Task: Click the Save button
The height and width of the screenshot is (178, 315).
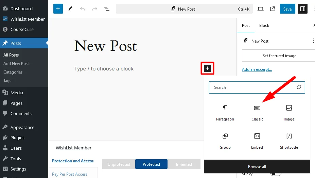Action: pyautogui.click(x=287, y=9)
